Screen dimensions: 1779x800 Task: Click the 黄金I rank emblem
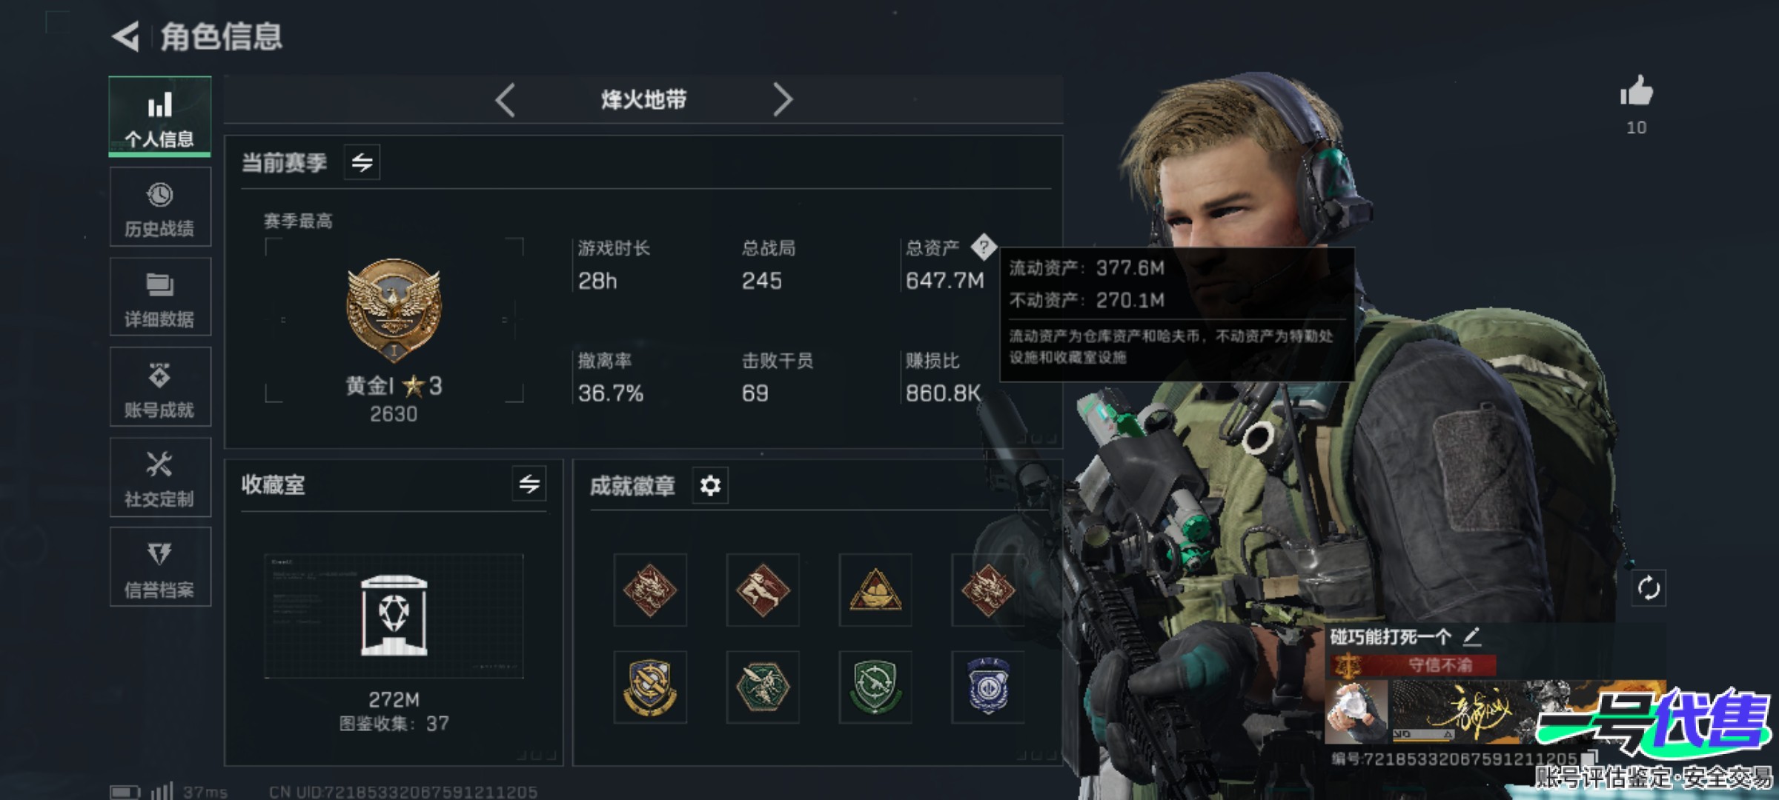click(394, 310)
